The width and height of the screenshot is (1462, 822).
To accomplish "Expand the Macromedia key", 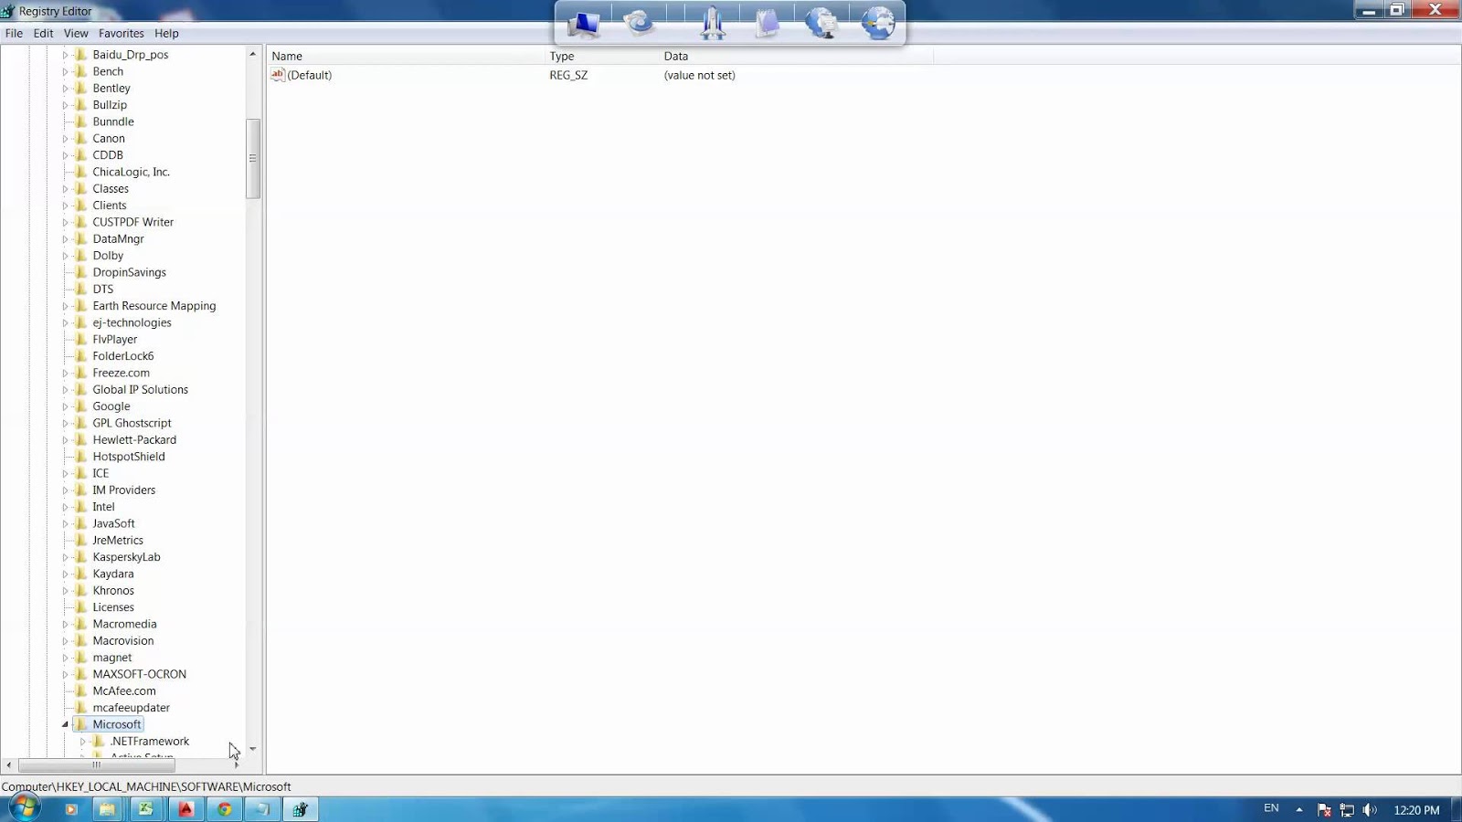I will pyautogui.click(x=65, y=624).
